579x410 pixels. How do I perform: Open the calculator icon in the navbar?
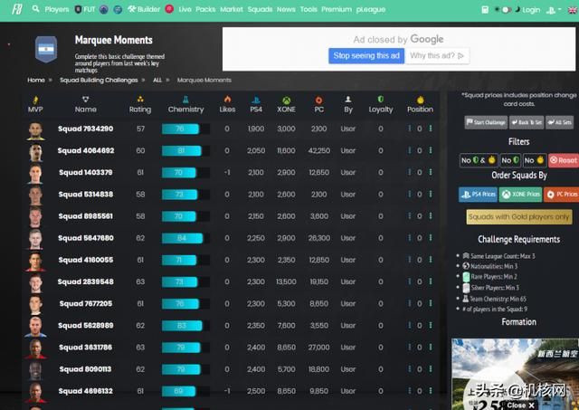(485, 10)
